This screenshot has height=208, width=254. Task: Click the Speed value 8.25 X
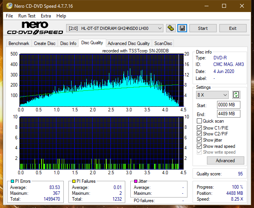point(237,199)
